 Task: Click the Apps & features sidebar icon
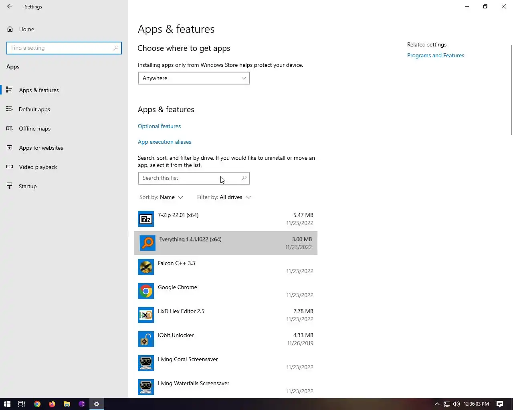10,90
